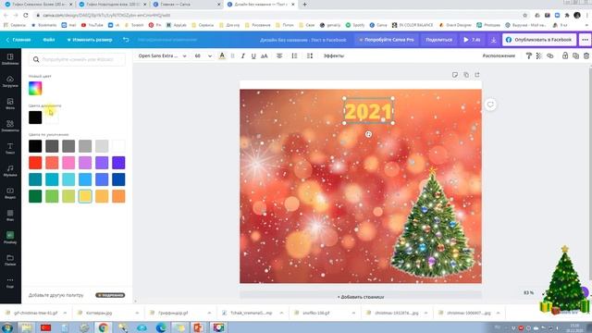Open the Text panel in the sidebar
The height and width of the screenshot is (333, 592).
10,148
